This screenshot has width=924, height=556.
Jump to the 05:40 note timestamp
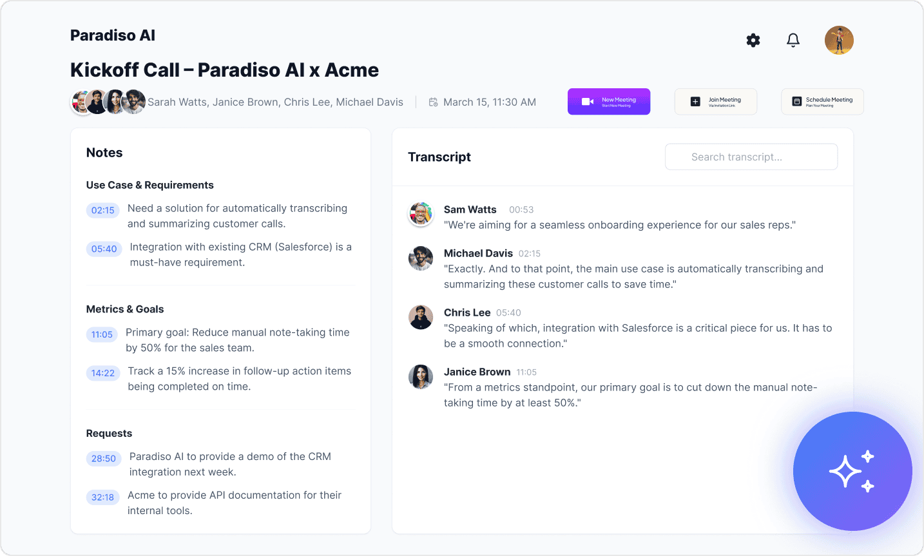104,249
